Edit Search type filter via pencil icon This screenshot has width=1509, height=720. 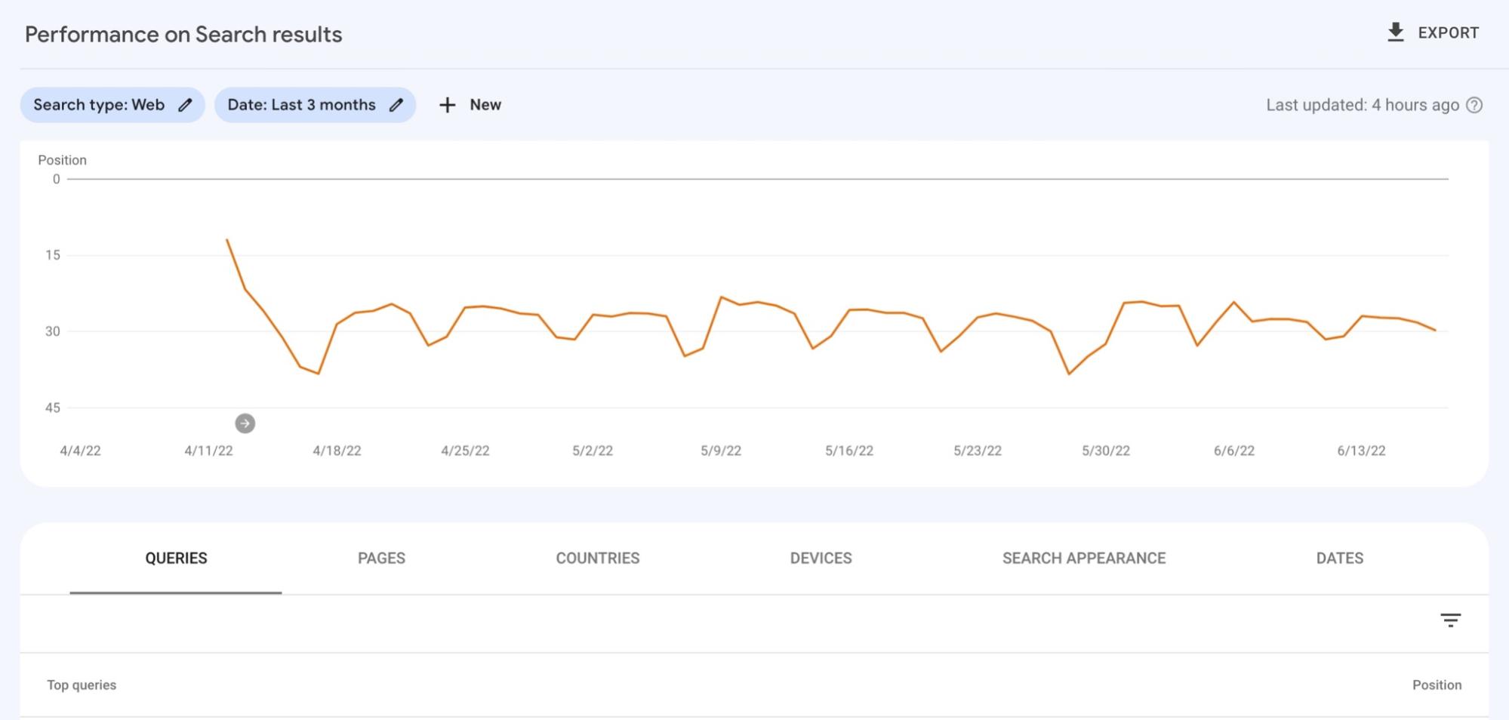pyautogui.click(x=186, y=105)
